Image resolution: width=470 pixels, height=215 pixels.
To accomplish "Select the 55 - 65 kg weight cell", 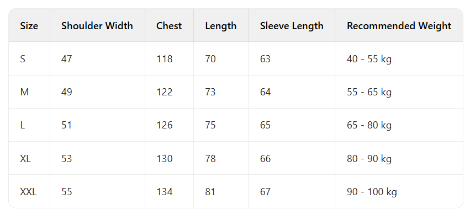I will (369, 93).
